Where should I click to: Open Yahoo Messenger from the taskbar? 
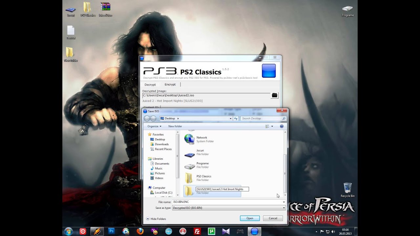coord(154,231)
